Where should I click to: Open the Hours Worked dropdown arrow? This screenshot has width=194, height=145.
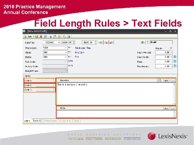point(171,52)
